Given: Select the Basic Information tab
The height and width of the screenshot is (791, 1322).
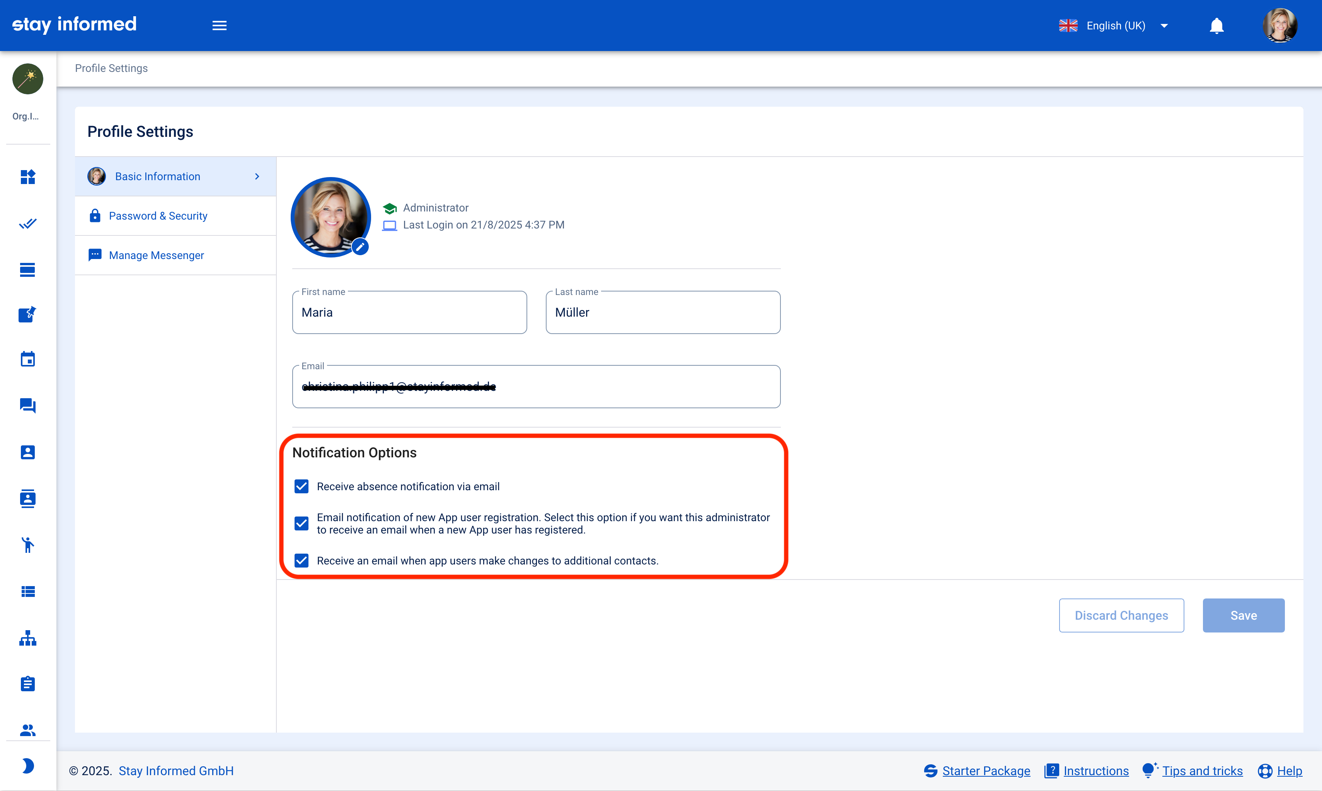Looking at the screenshot, I should tap(175, 176).
